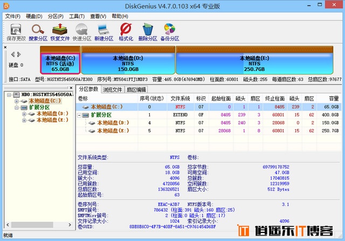This screenshot has width=345, height=241.
Task: Click drive icon of 本地磁盘(D:) in table
Action: pyautogui.click(x=92, y=123)
